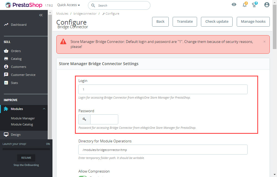
Task: Click the Directory for Module Operations field
Action: pos(163,150)
